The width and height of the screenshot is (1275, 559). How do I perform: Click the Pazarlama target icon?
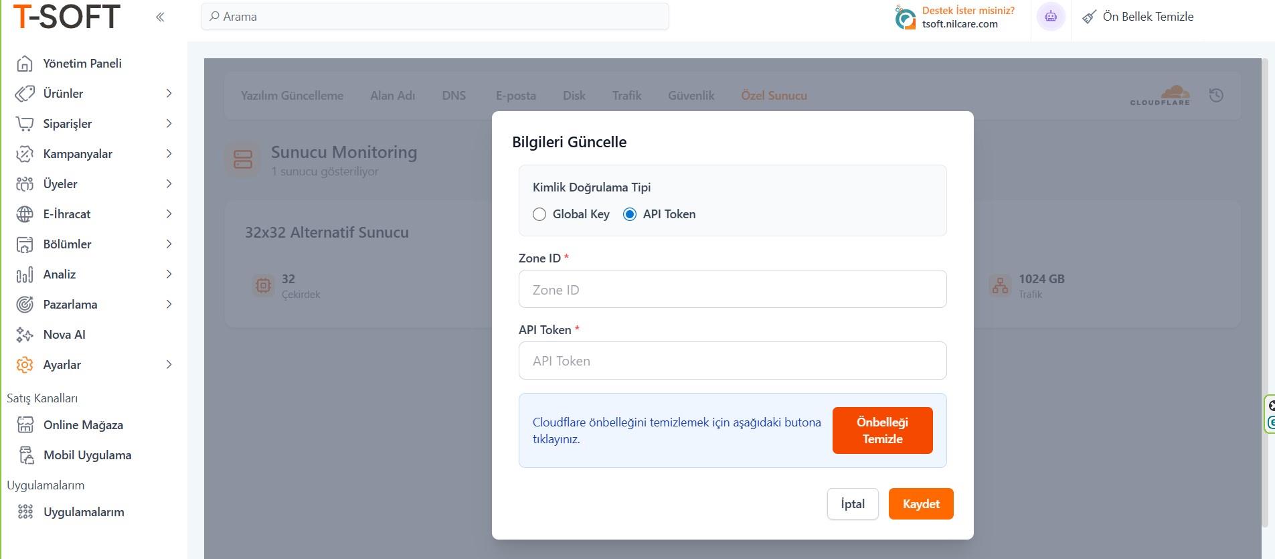[25, 305]
